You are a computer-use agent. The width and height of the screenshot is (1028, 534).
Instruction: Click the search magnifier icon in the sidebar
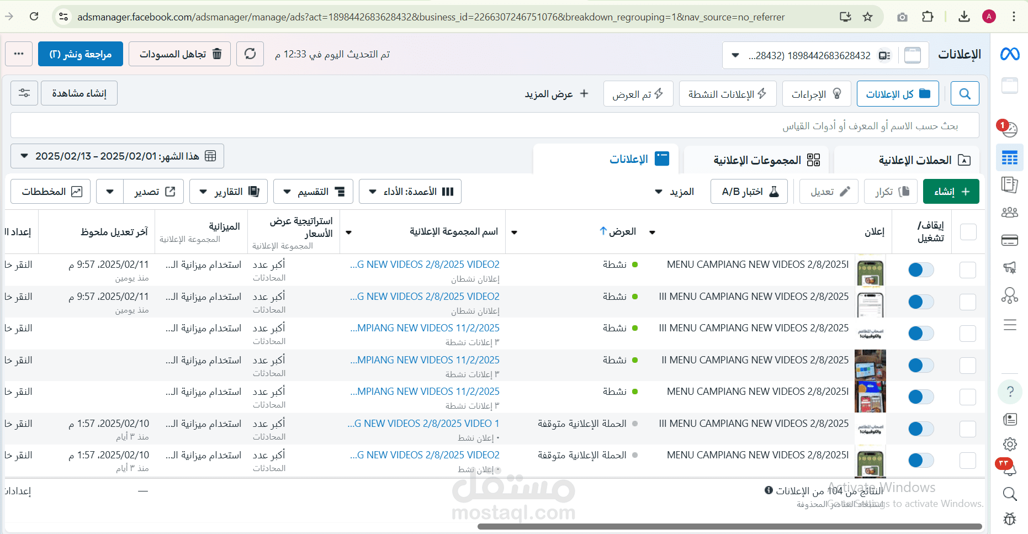point(1010,494)
